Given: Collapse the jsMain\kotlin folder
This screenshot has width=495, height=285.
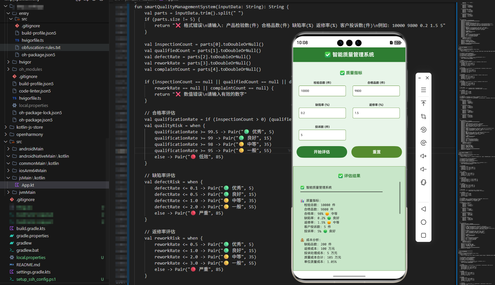Looking at the screenshot, I should 8,178.
